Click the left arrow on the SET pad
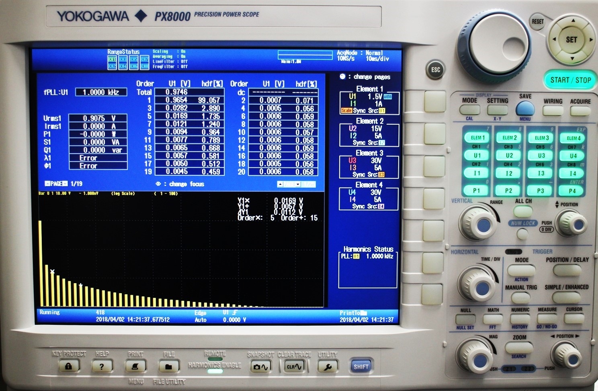 click(x=554, y=40)
